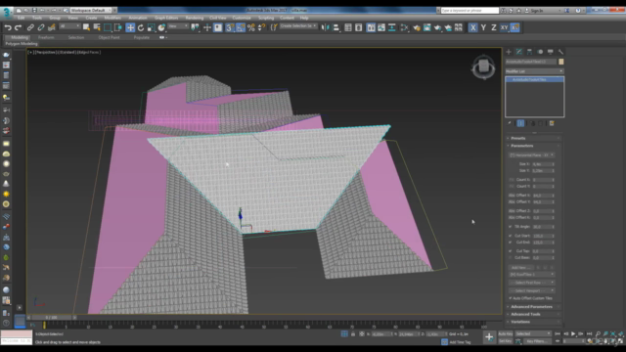The width and height of the screenshot is (626, 352).
Task: Activate the Select and Scale tool
Action: pos(151,27)
